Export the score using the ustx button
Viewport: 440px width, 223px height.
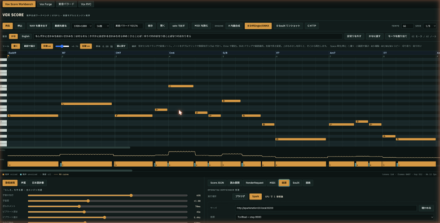click(178, 26)
